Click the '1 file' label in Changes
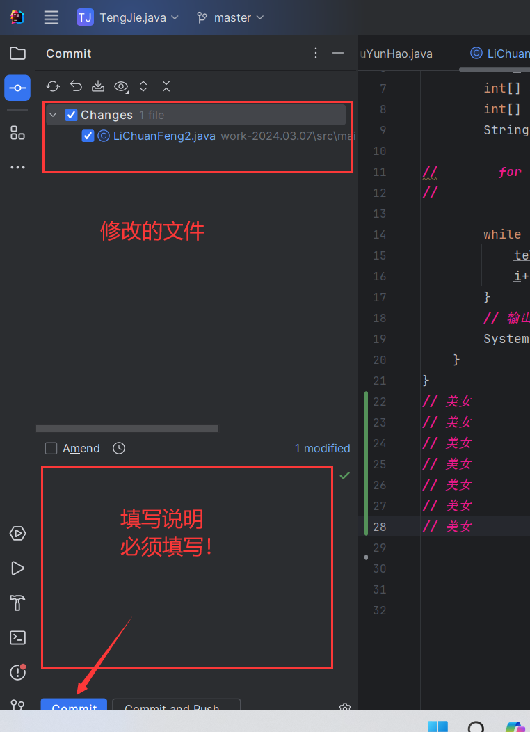The width and height of the screenshot is (530, 732). click(152, 115)
